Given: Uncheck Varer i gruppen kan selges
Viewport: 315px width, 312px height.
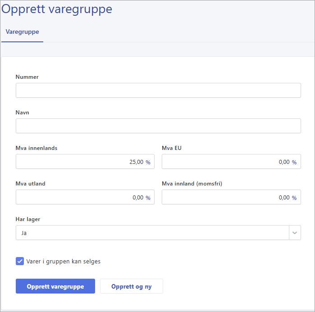Looking at the screenshot, I should click(20, 261).
